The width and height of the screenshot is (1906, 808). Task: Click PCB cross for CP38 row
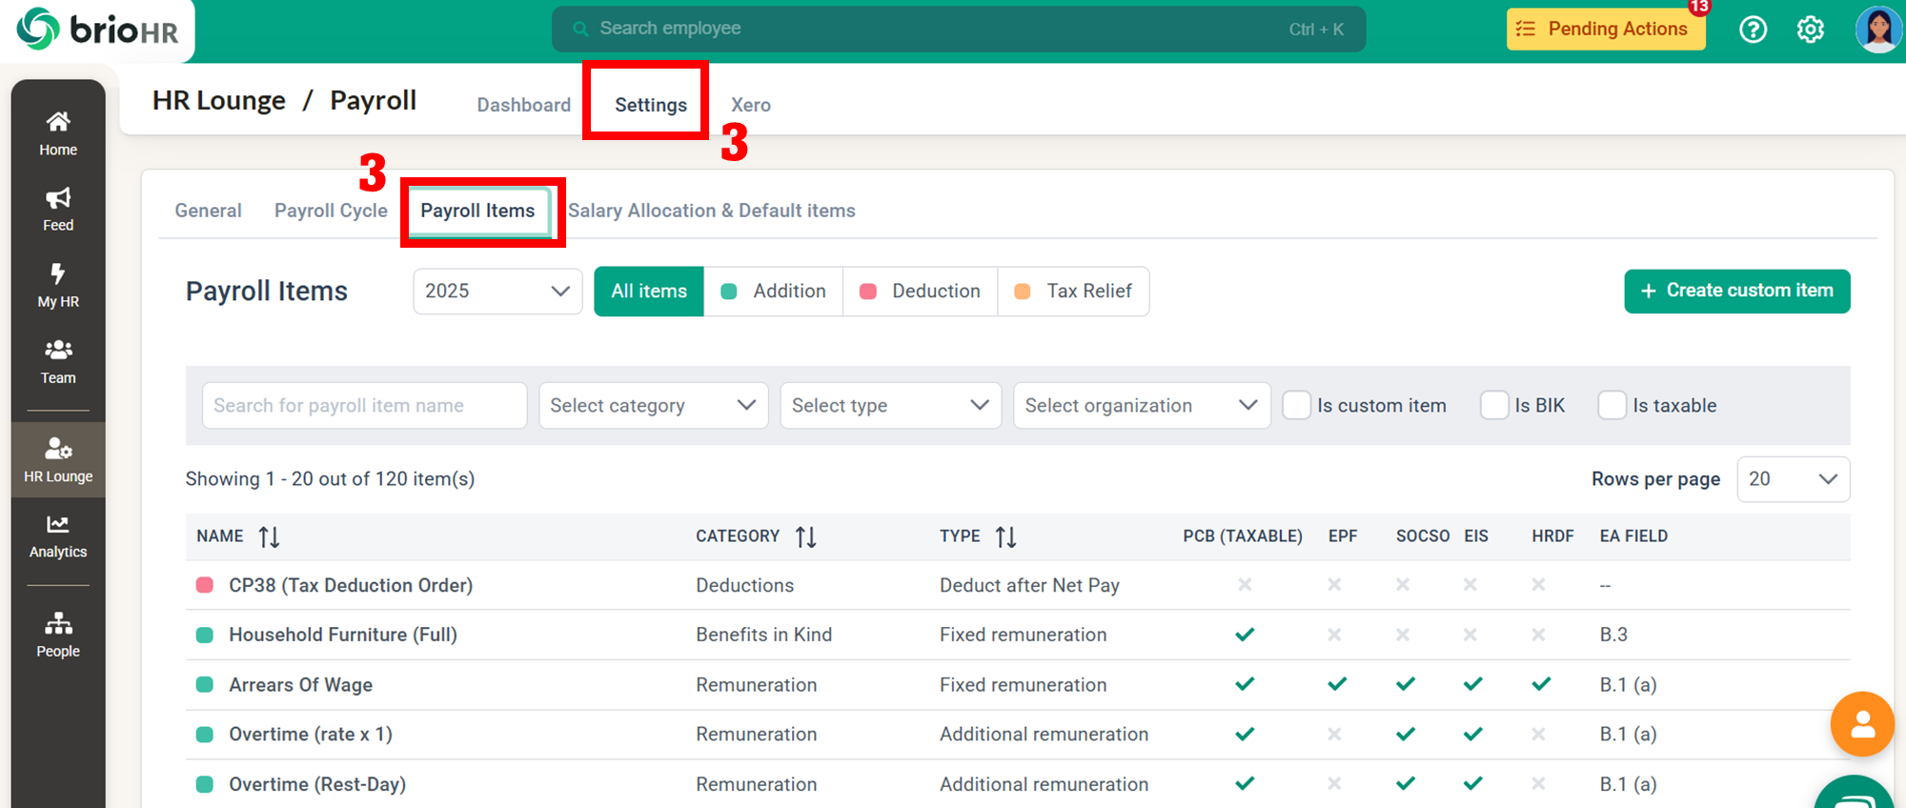click(x=1245, y=584)
